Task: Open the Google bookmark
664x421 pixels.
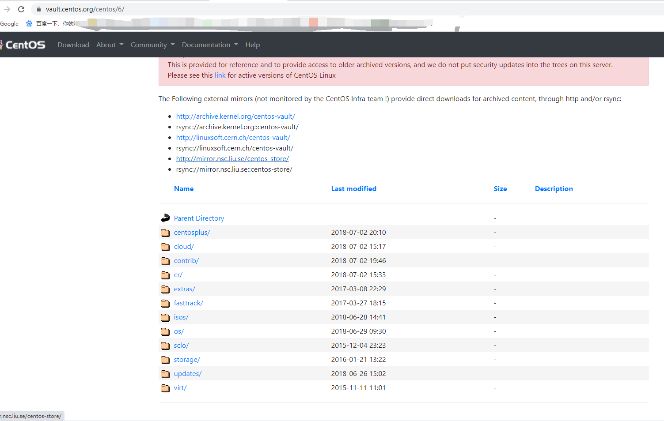Action: (x=9, y=24)
